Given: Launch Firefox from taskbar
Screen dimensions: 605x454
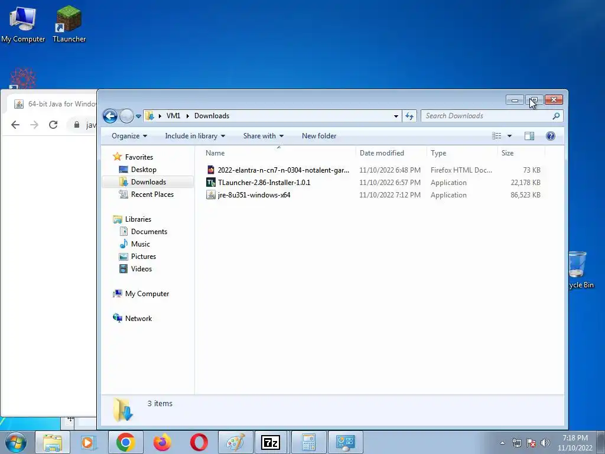Looking at the screenshot, I should [162, 442].
